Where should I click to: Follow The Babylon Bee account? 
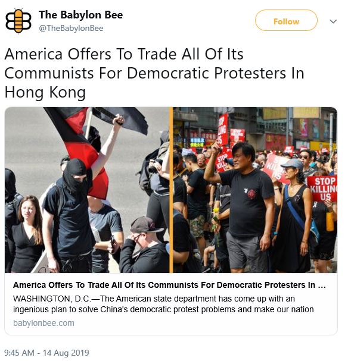pyautogui.click(x=286, y=21)
